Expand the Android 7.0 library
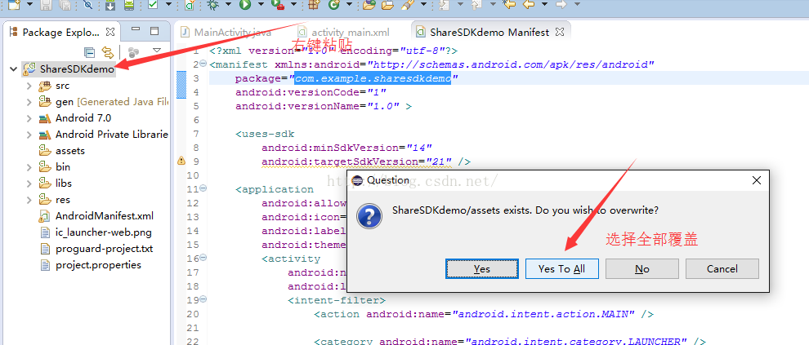This screenshot has width=809, height=345. pyautogui.click(x=29, y=118)
